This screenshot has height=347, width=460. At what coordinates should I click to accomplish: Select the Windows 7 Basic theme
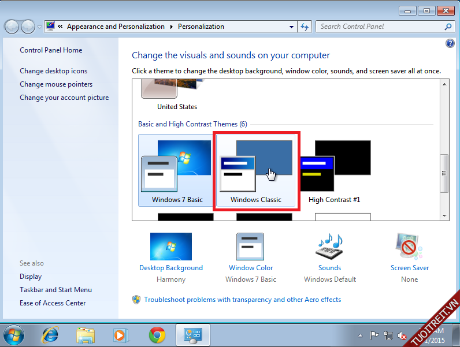point(177,172)
